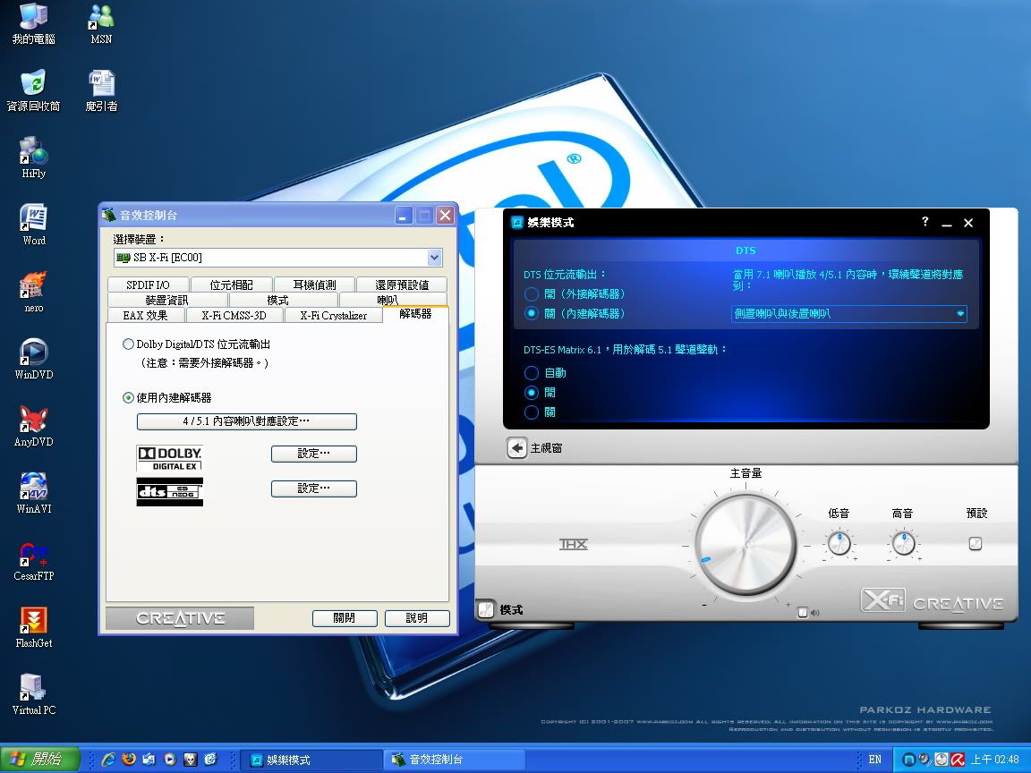Click Windows Media Player quick launch icon
The height and width of the screenshot is (773, 1031).
(170, 760)
